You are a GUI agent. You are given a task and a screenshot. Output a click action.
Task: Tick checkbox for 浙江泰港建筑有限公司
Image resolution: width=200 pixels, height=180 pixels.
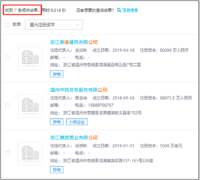tap(7, 58)
